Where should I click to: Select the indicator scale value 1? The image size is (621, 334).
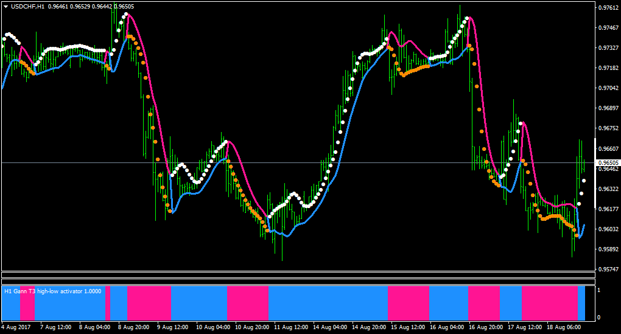click(x=599, y=290)
